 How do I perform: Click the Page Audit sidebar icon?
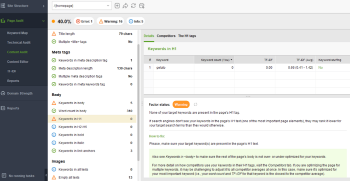[3, 21]
